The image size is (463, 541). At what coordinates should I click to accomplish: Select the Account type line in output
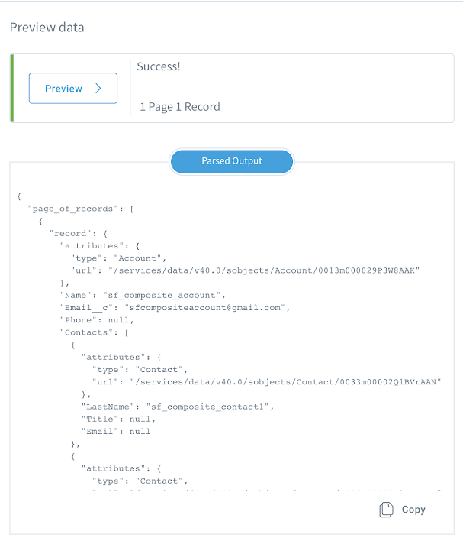[x=118, y=258]
